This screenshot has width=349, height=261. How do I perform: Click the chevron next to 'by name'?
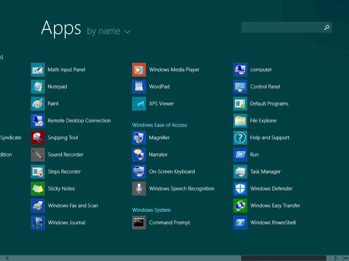pyautogui.click(x=127, y=32)
